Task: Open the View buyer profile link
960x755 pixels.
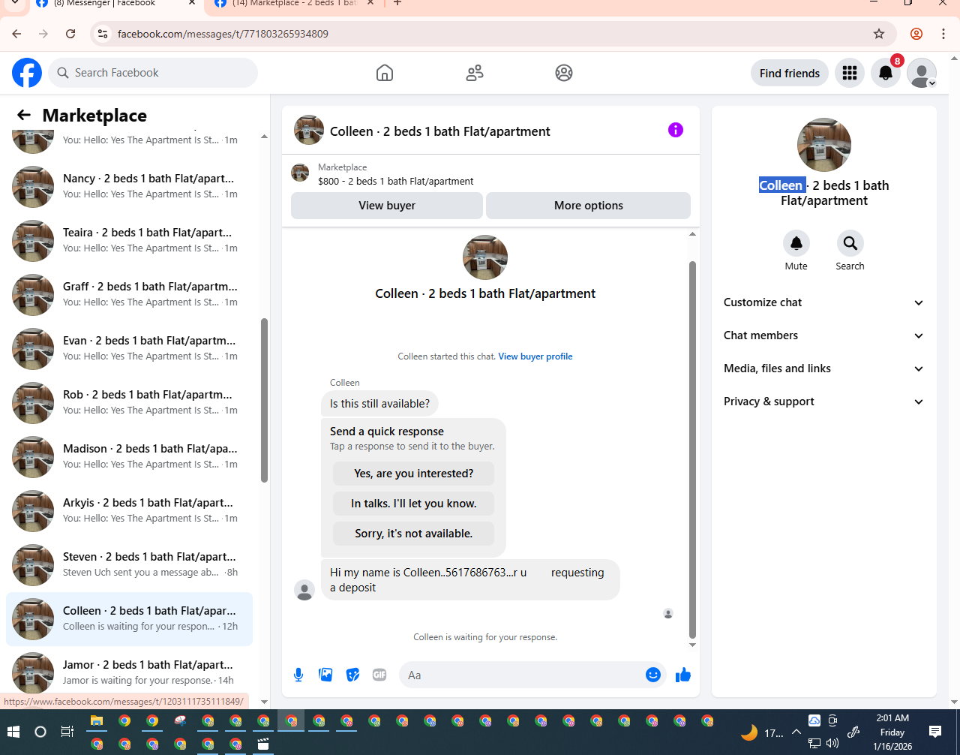Action: (x=535, y=356)
